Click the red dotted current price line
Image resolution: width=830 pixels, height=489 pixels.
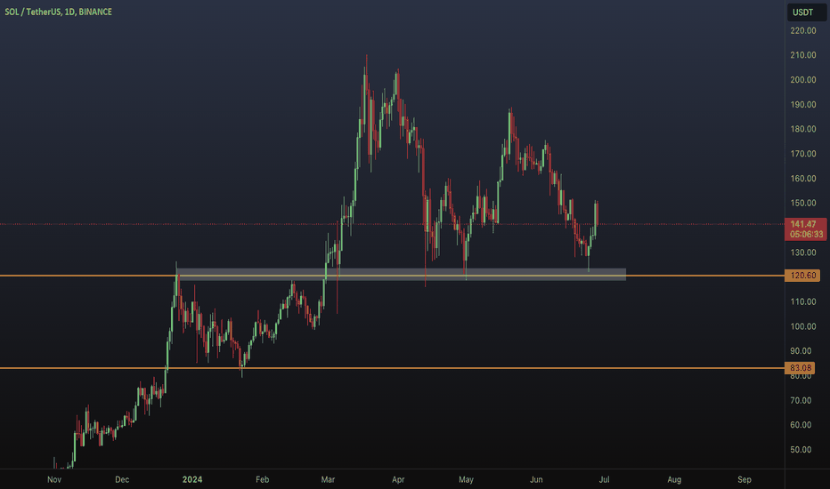pyautogui.click(x=392, y=224)
